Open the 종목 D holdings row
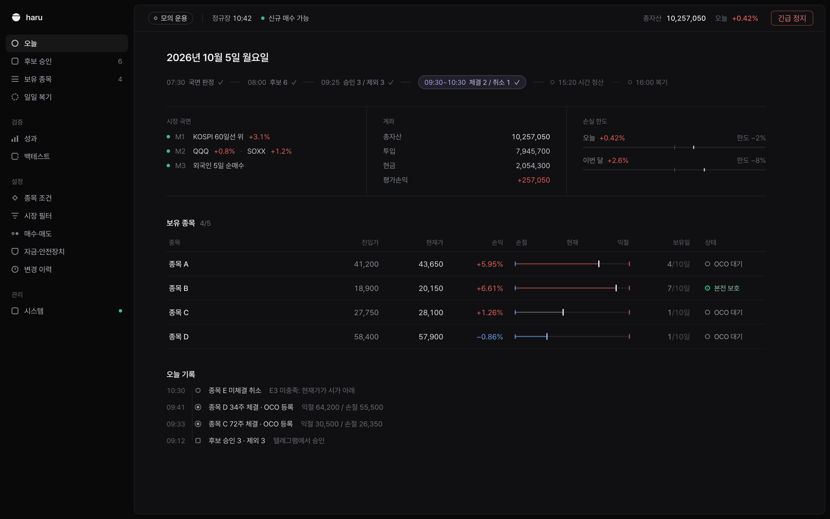This screenshot has width=830, height=519. pyautogui.click(x=466, y=337)
